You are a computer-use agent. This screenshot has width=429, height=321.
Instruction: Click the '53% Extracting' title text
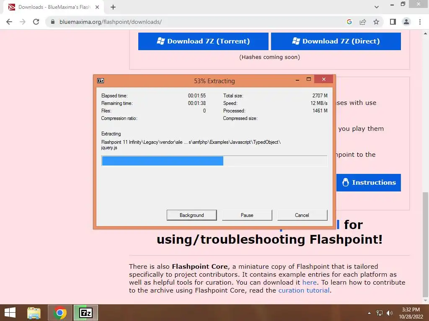214,81
